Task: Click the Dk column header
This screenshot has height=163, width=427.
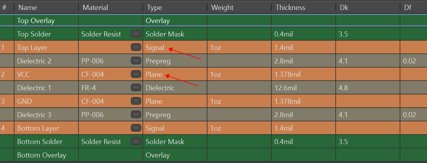Action: [x=344, y=7]
